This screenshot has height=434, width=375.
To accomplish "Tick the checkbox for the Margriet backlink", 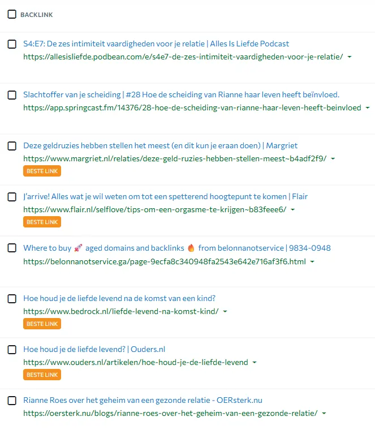I will coord(12,146).
